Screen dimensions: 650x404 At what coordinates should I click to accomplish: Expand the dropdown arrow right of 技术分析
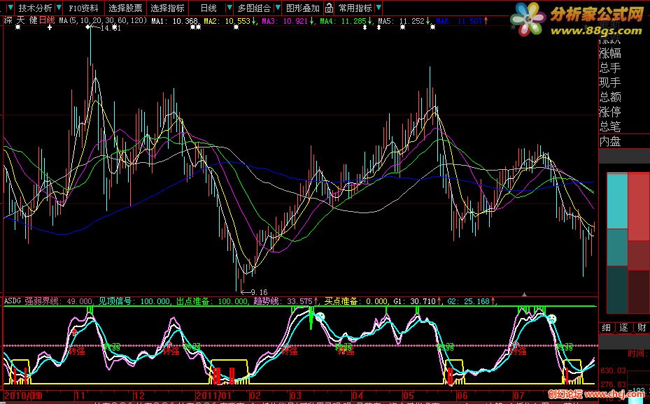point(59,8)
